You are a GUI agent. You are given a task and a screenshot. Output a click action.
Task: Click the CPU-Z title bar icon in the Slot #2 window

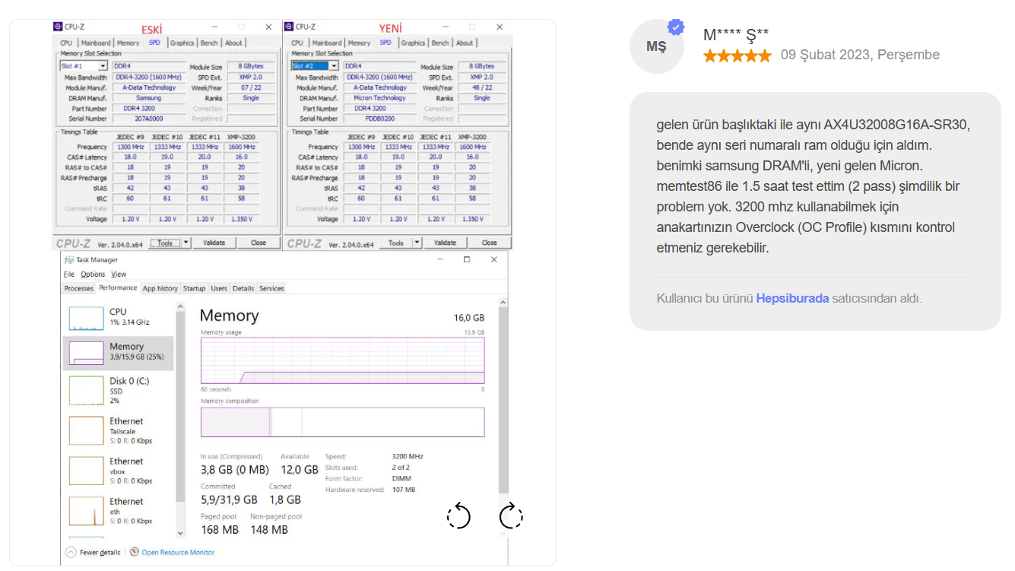coord(290,27)
